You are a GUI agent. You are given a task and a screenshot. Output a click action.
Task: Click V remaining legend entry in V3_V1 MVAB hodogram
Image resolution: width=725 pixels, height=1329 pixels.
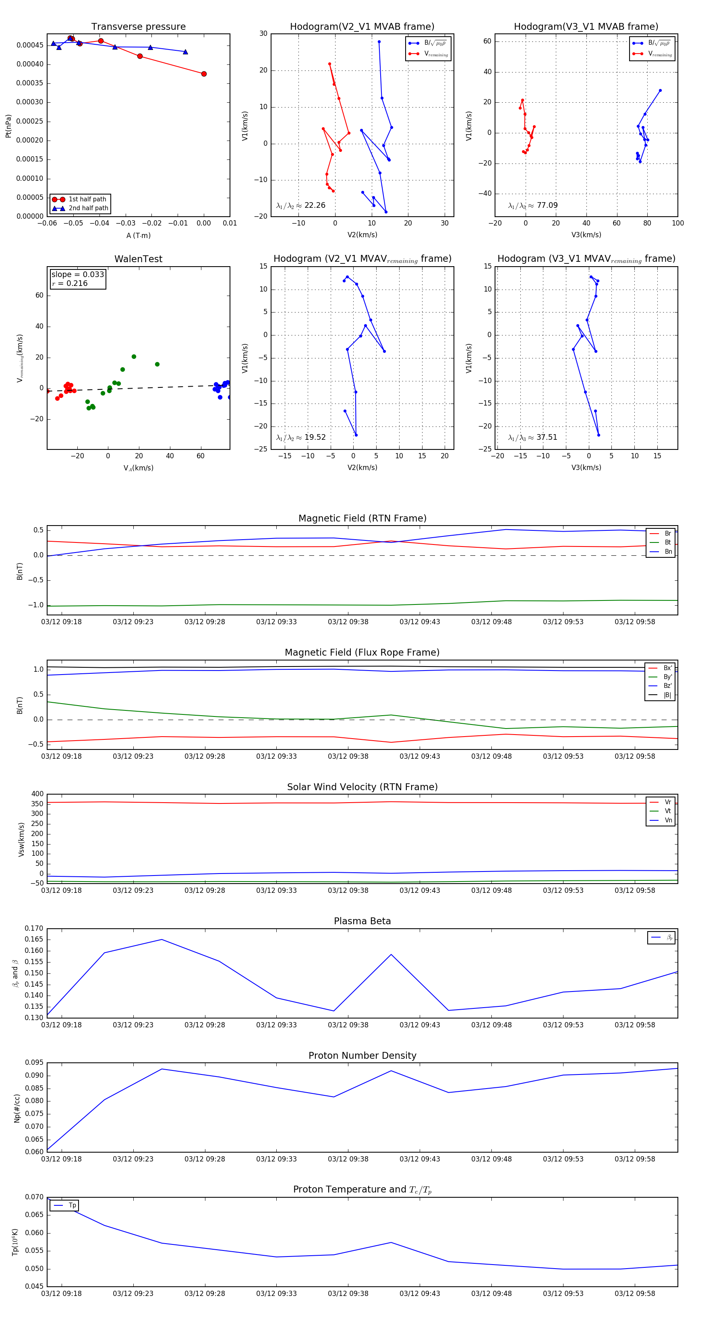point(652,54)
